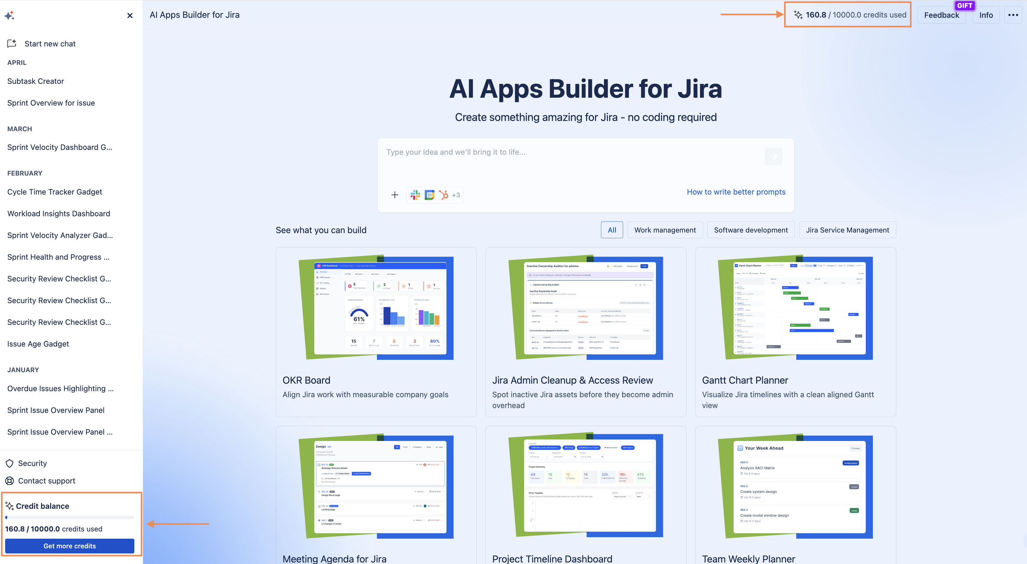Click the Get more credits button
1027x564 pixels.
click(70, 546)
